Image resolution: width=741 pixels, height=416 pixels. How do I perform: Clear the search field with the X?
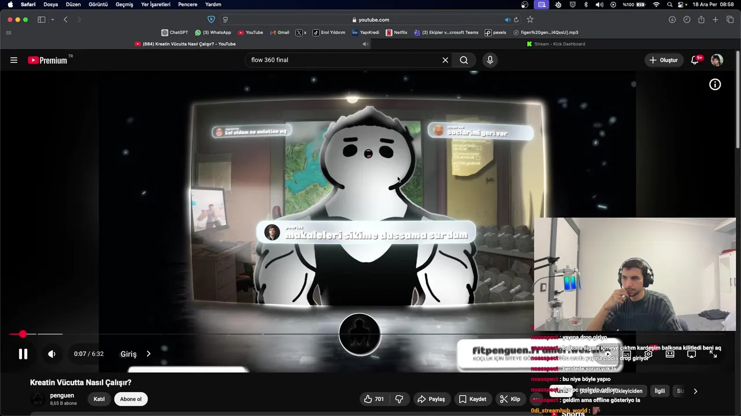tap(445, 60)
